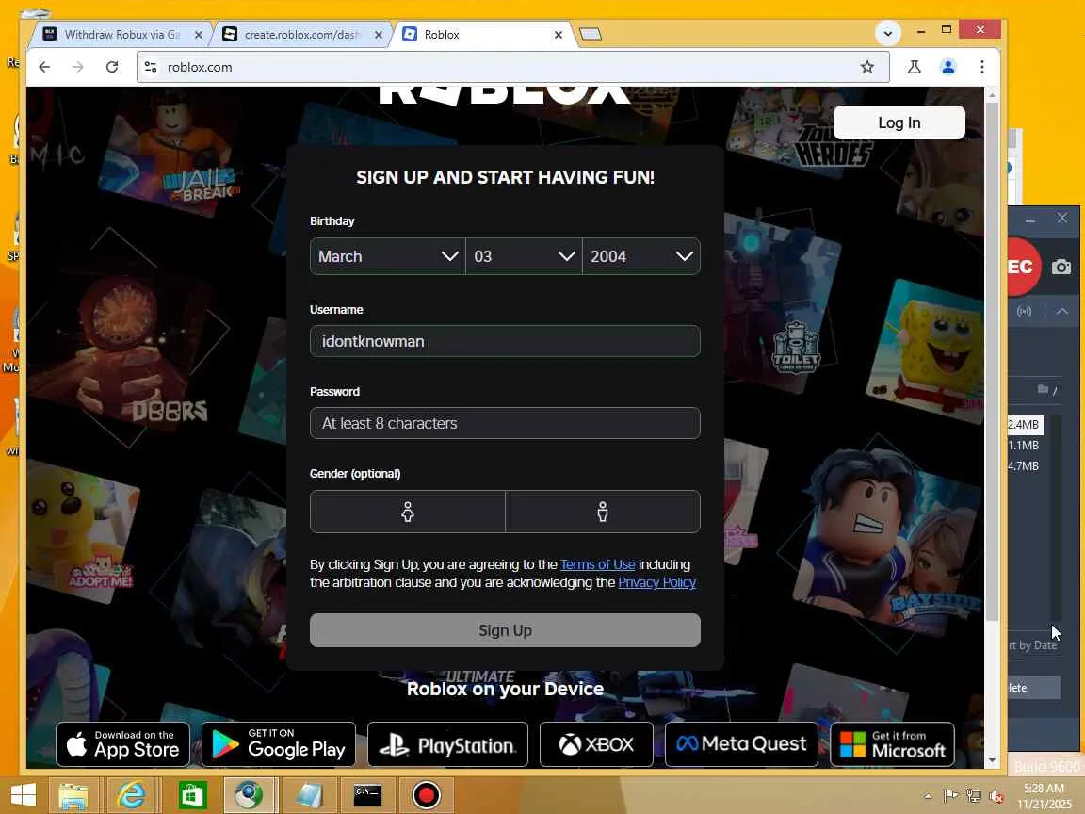
Task: Select the female gender icon
Action: pyautogui.click(x=408, y=512)
